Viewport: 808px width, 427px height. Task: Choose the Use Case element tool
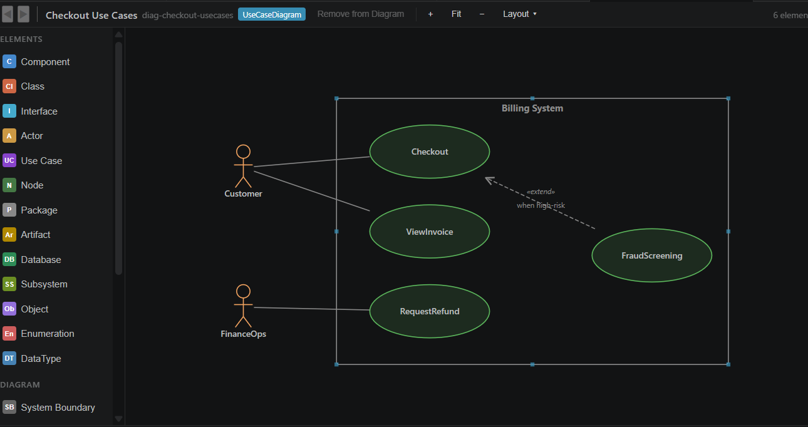[41, 160]
